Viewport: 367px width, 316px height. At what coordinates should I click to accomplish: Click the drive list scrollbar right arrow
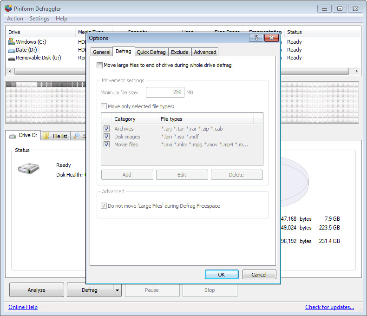[x=356, y=71]
